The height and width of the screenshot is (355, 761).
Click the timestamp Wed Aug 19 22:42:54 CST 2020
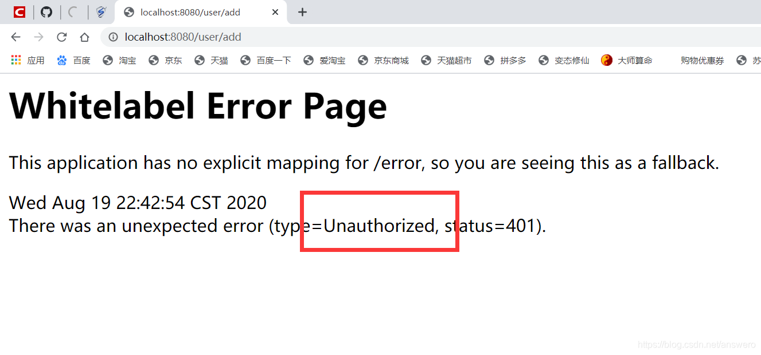click(138, 203)
